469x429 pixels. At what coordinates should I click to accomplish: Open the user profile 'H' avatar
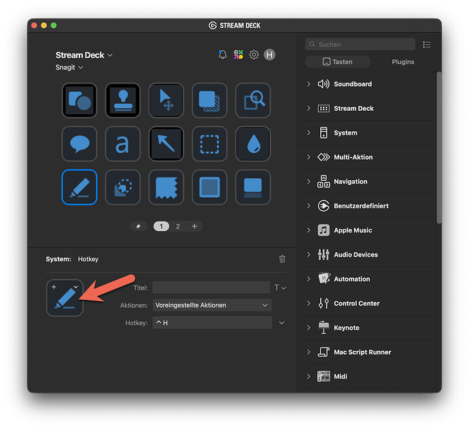coord(269,54)
